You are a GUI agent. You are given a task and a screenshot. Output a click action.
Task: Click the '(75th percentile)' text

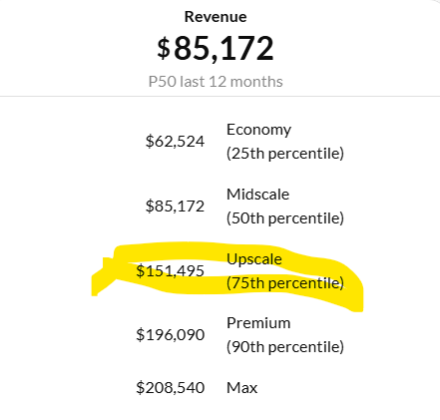[x=285, y=283]
